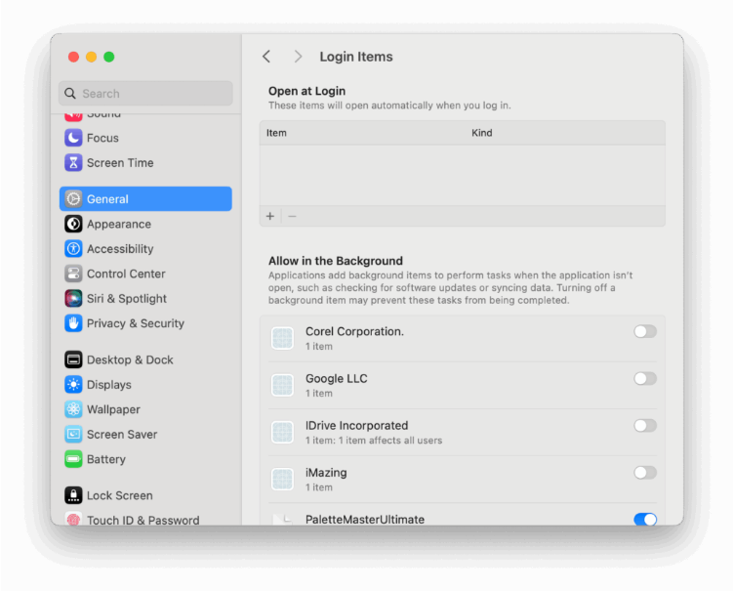The width and height of the screenshot is (733, 591).
Task: Open Lock Screen settings
Action: 145,495
